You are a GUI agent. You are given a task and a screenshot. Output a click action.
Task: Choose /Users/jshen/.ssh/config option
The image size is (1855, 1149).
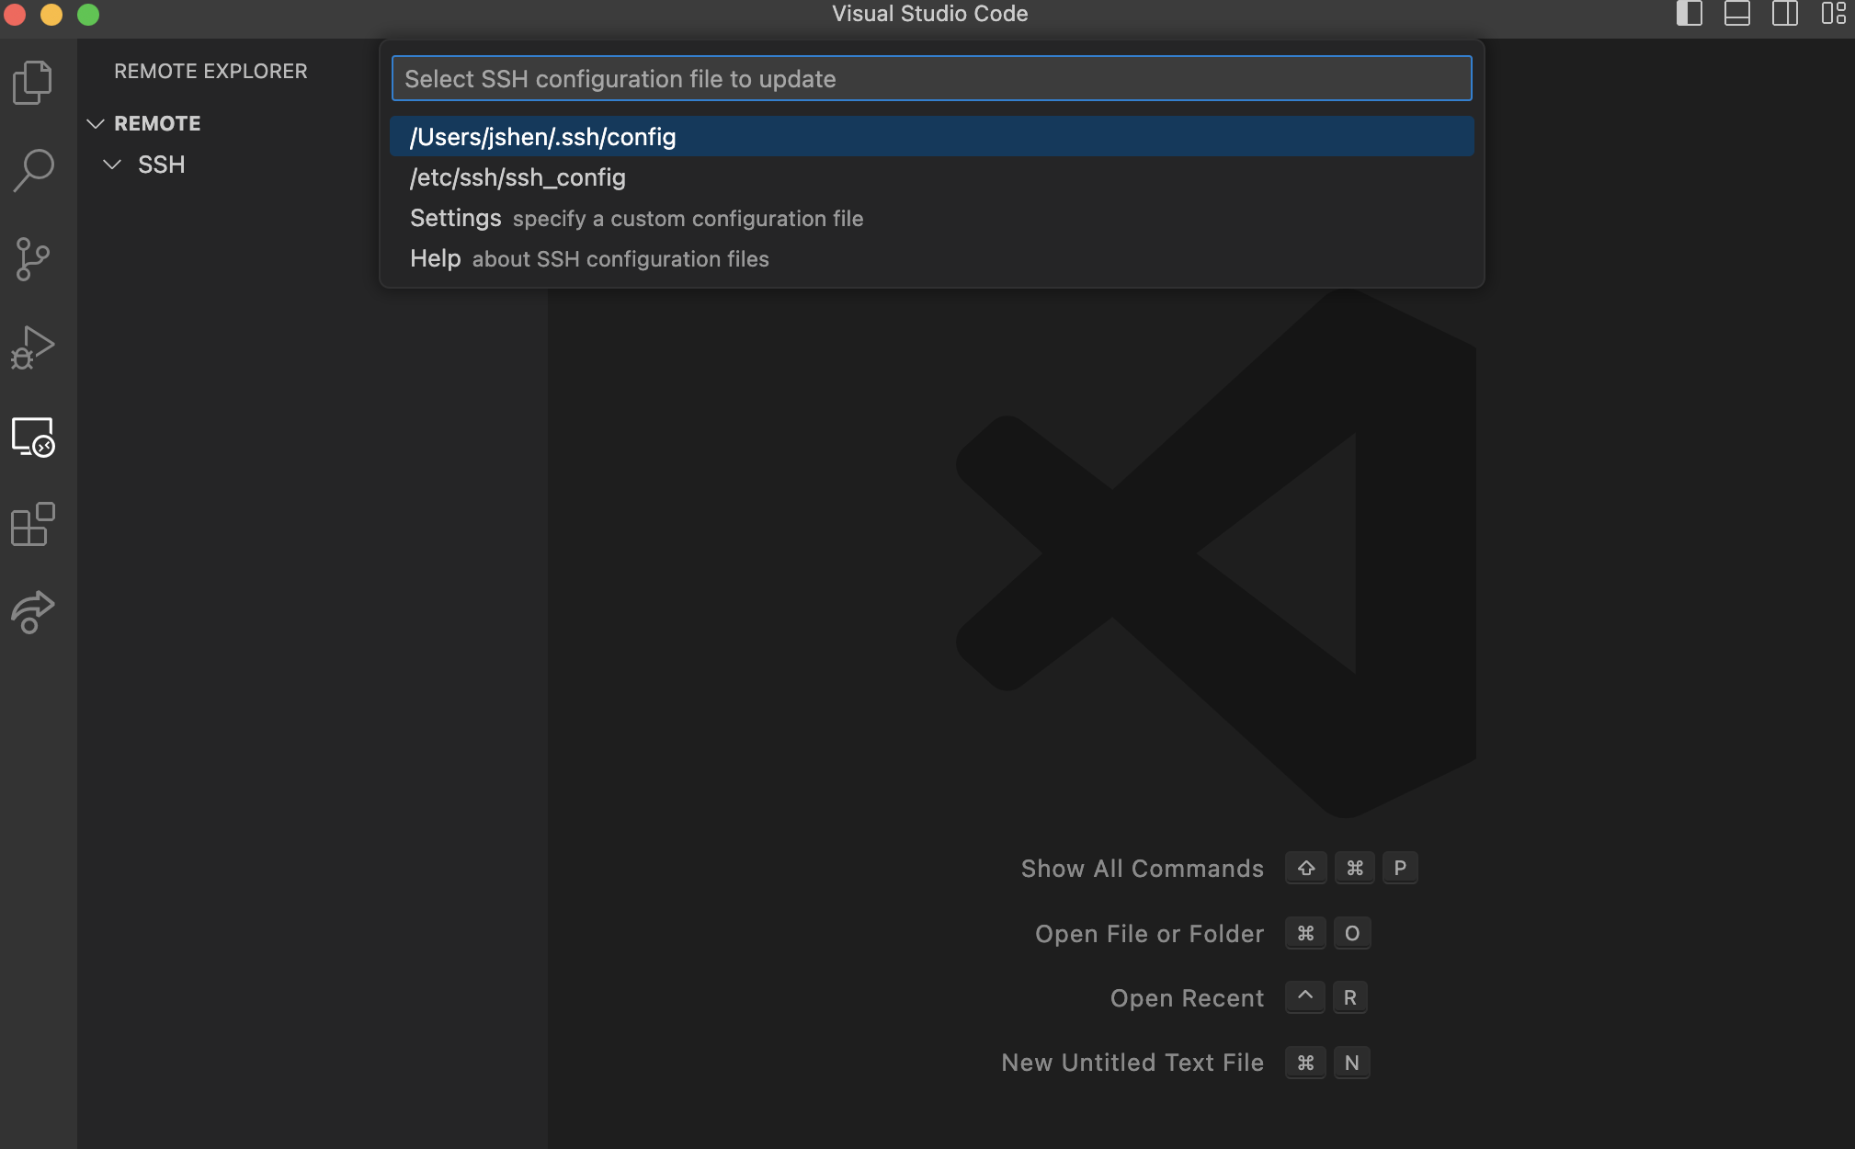[x=542, y=137]
